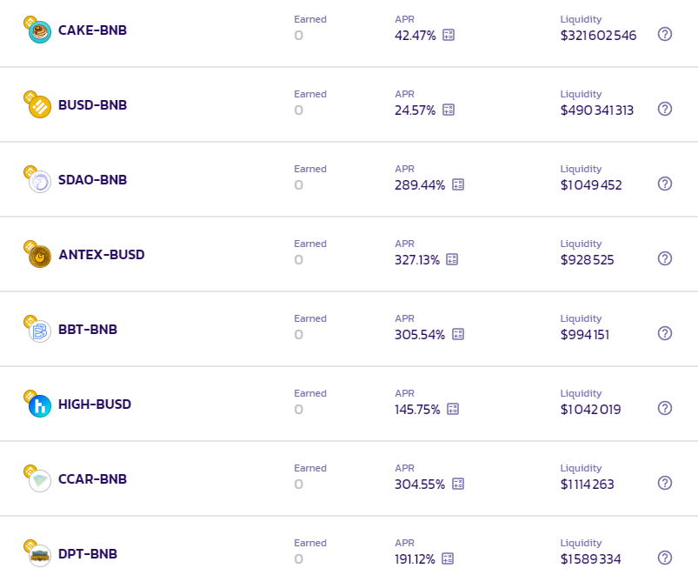Expand the ANTEX-BUSD farm row

click(349, 254)
